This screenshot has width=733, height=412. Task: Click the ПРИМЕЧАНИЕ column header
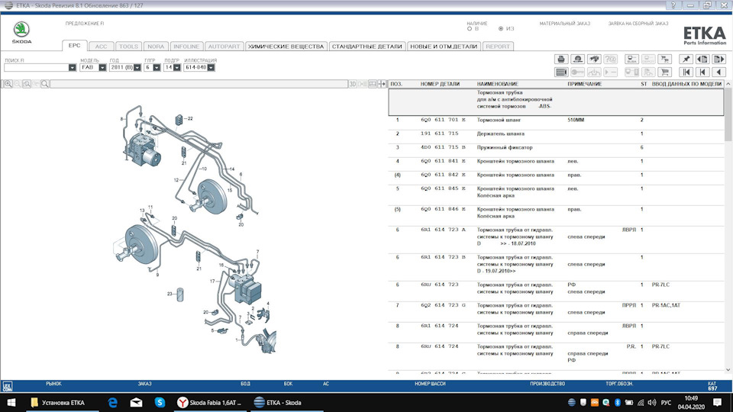[x=584, y=84]
